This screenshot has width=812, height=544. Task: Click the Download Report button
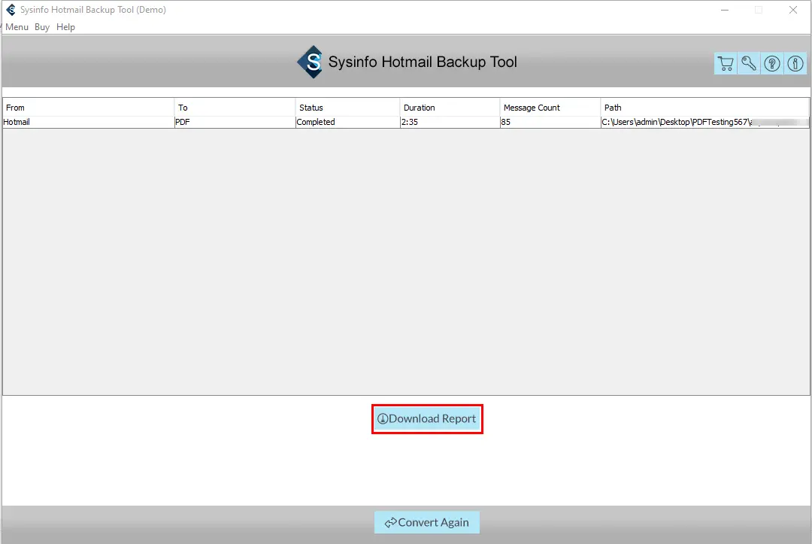427,418
